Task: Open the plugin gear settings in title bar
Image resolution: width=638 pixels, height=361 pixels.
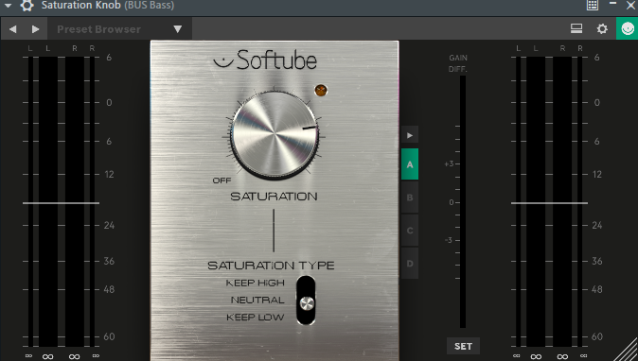Action: tap(27, 6)
